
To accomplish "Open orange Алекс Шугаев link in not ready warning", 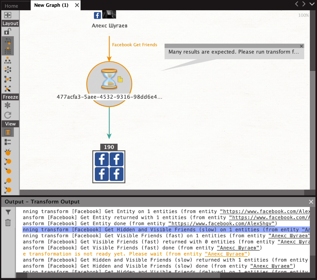I will click(x=226, y=254).
